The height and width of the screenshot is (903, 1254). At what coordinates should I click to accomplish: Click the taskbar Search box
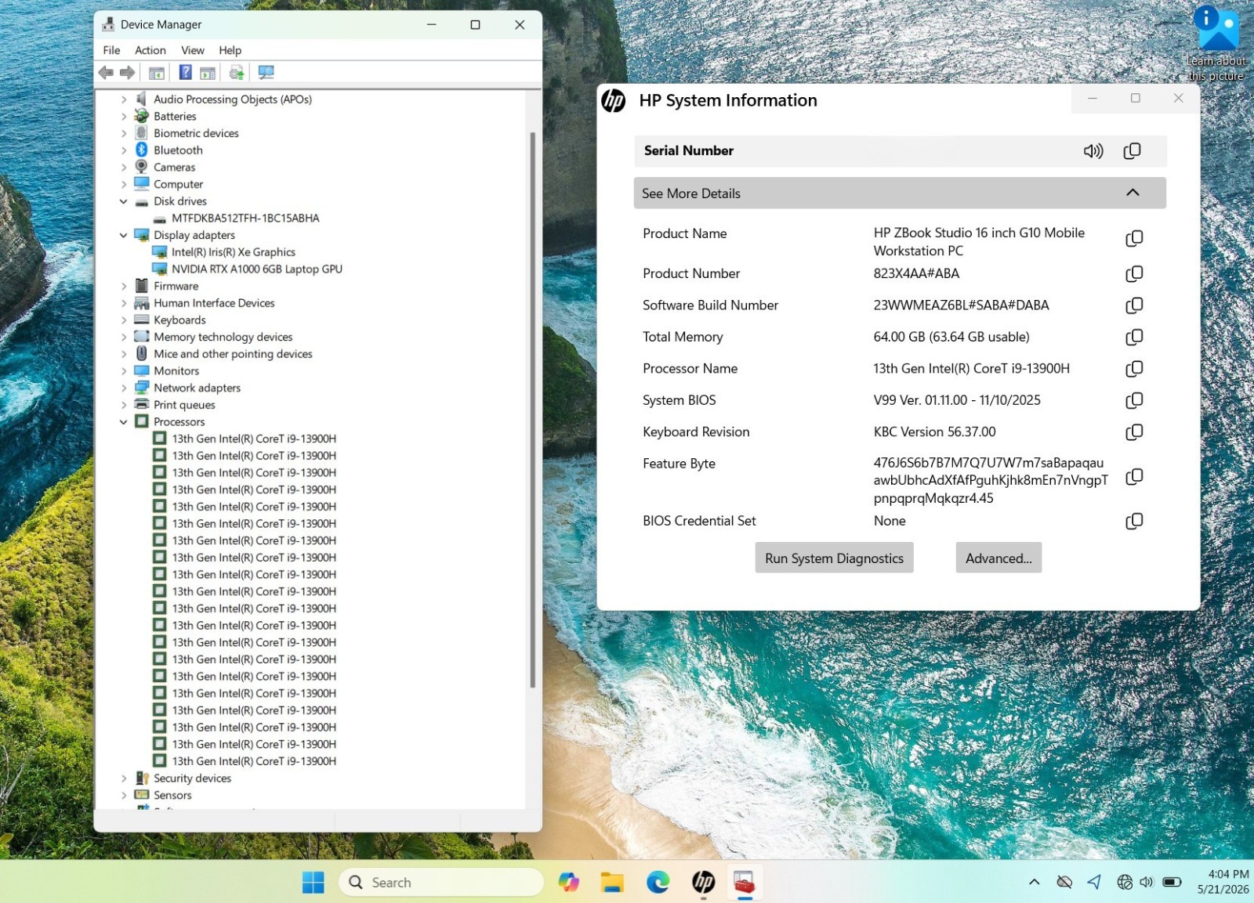[x=441, y=883]
